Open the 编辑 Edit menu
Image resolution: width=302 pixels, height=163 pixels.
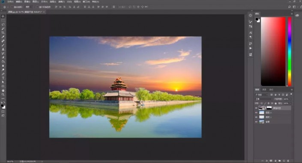tap(19, 2)
